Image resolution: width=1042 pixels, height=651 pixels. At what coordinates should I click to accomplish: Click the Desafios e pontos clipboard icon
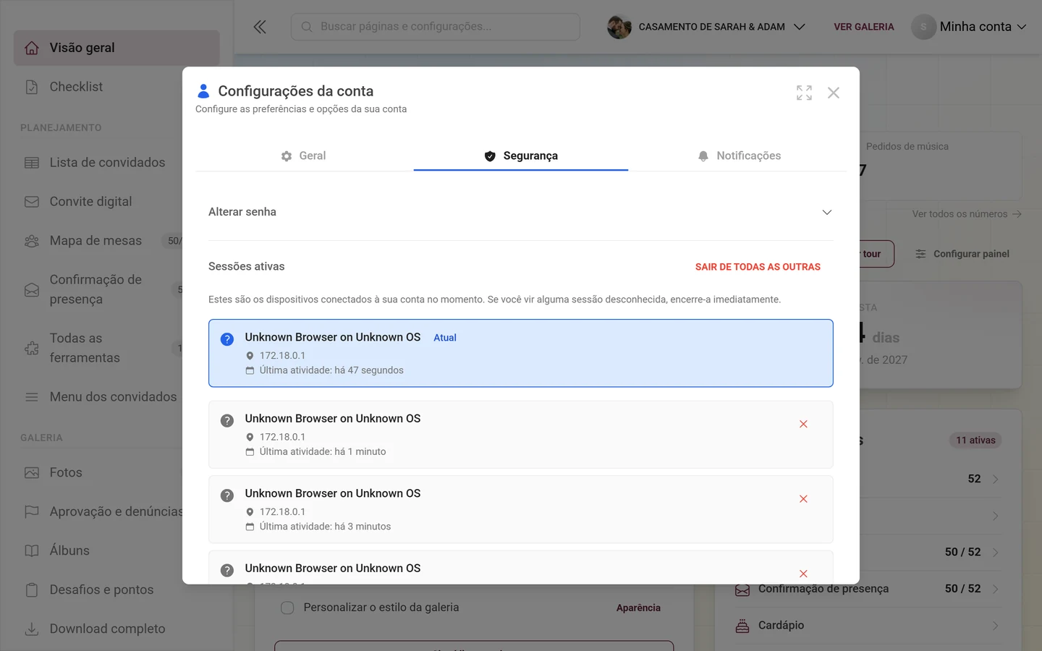click(32, 590)
